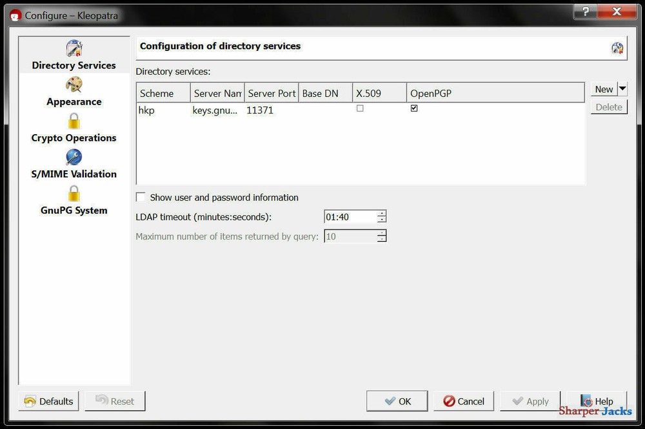Uncheck OpenPGP for the hkp server
This screenshot has width=645, height=429.
coord(413,108)
